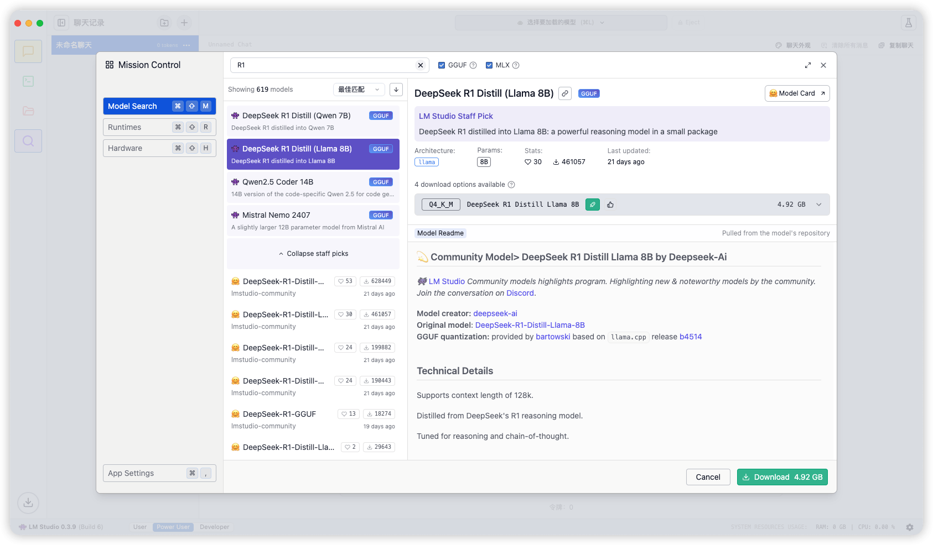Switch to Developer mode in status bar
This screenshot has height=545, width=933.
pyautogui.click(x=214, y=527)
